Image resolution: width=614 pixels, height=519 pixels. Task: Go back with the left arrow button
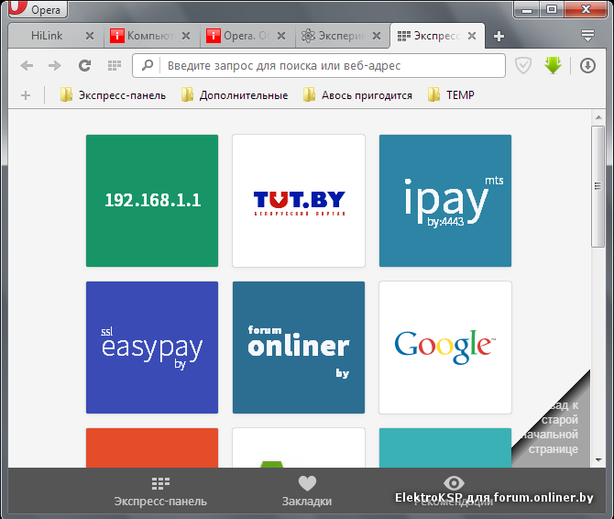(x=27, y=65)
